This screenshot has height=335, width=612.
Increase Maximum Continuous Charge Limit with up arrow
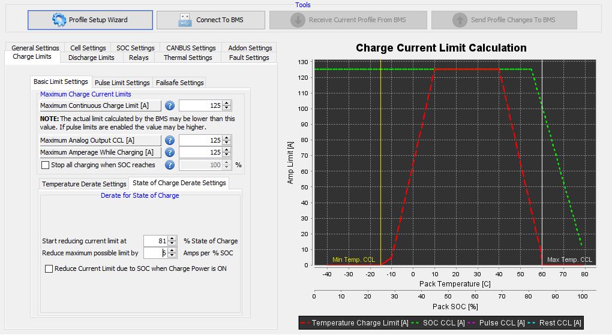tap(226, 103)
